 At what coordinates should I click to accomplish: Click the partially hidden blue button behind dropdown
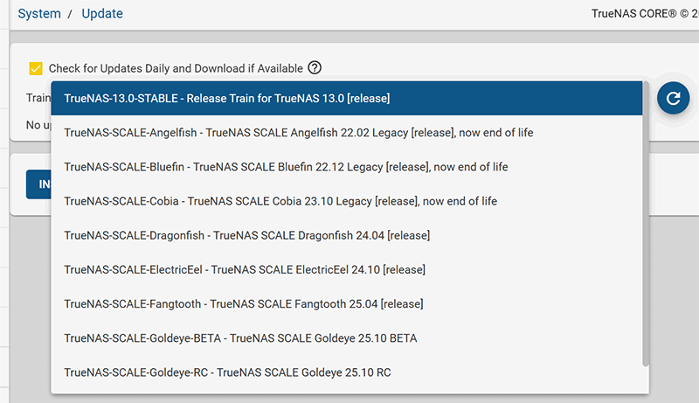click(38, 184)
